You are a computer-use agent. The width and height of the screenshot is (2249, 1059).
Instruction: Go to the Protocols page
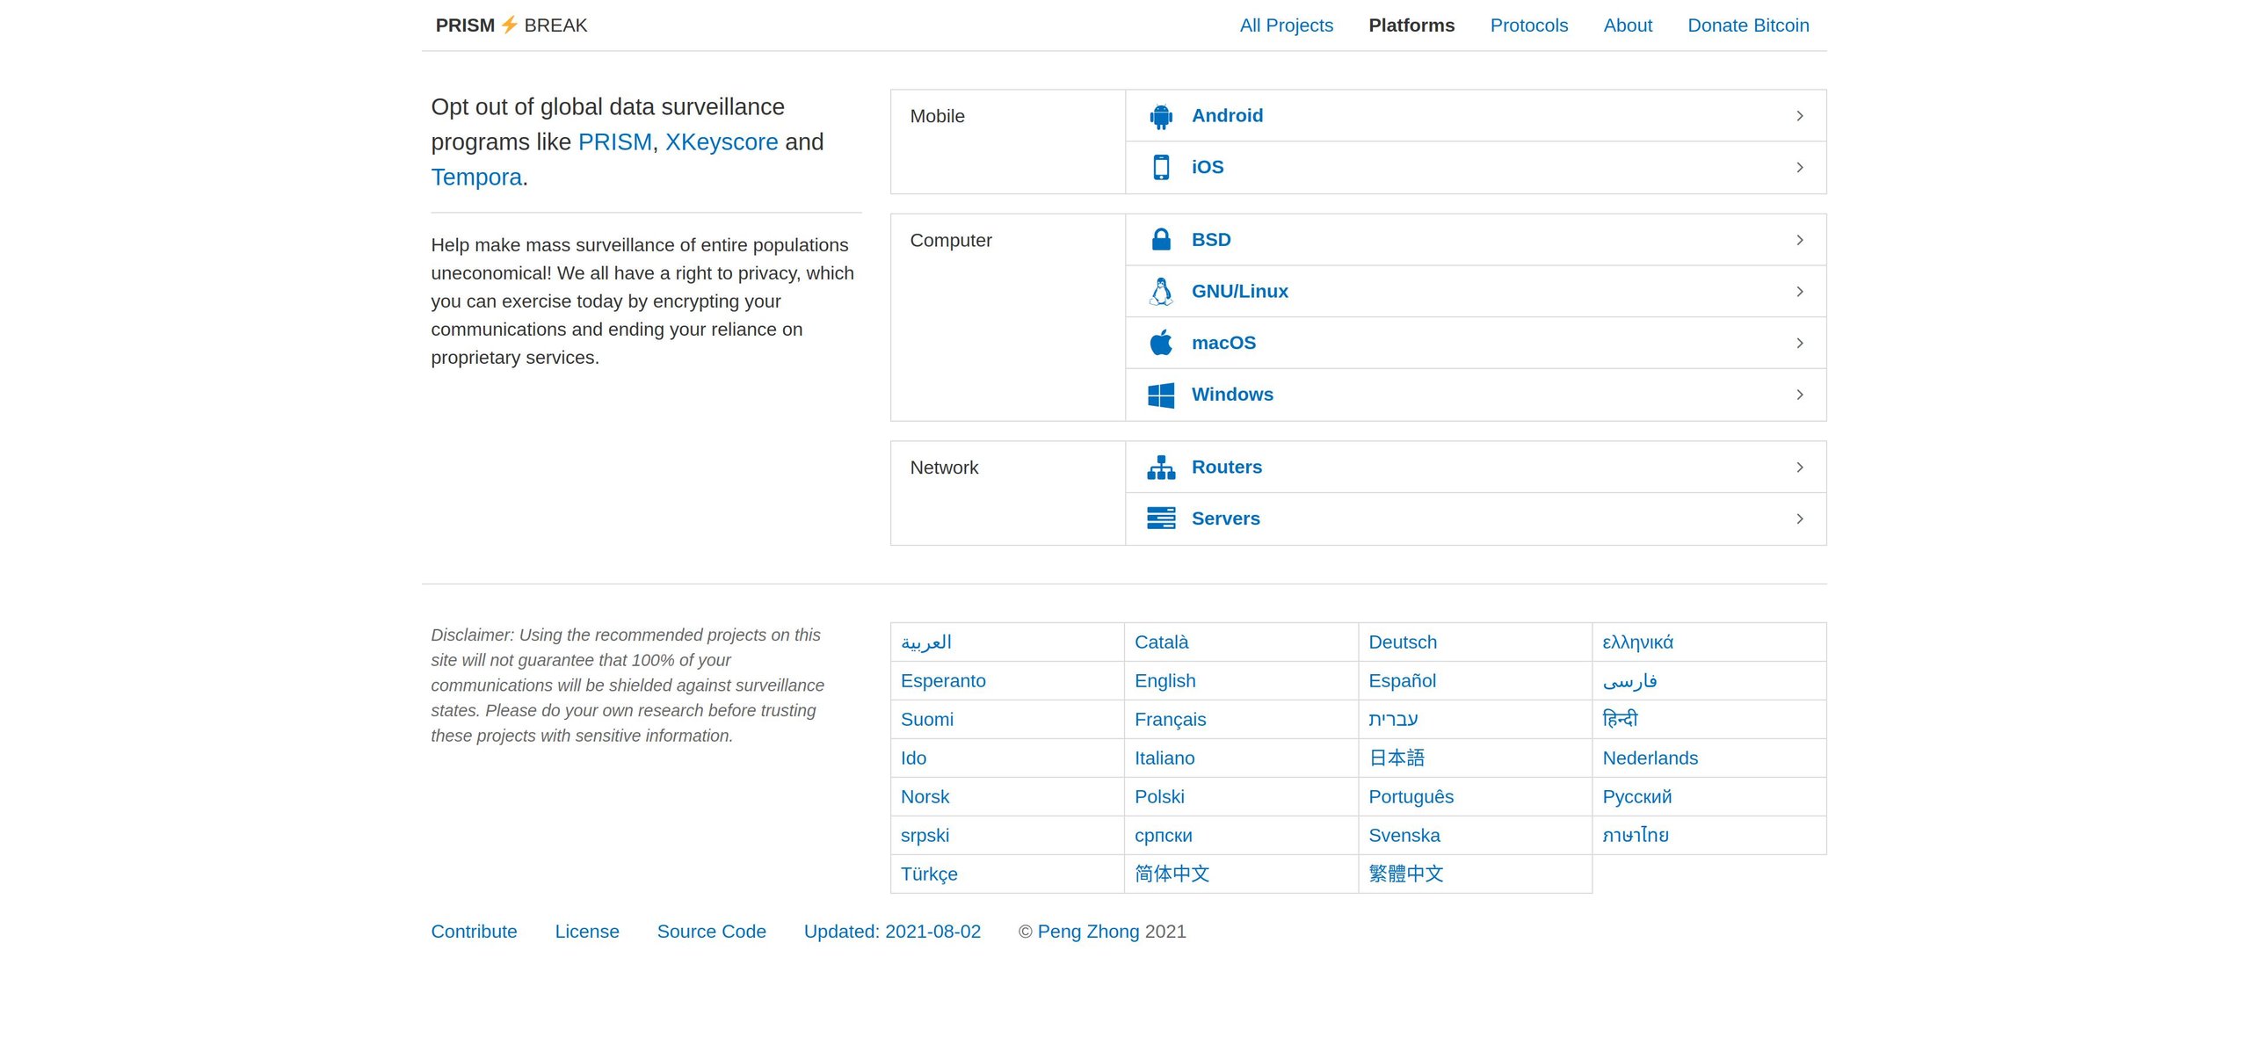tap(1528, 25)
